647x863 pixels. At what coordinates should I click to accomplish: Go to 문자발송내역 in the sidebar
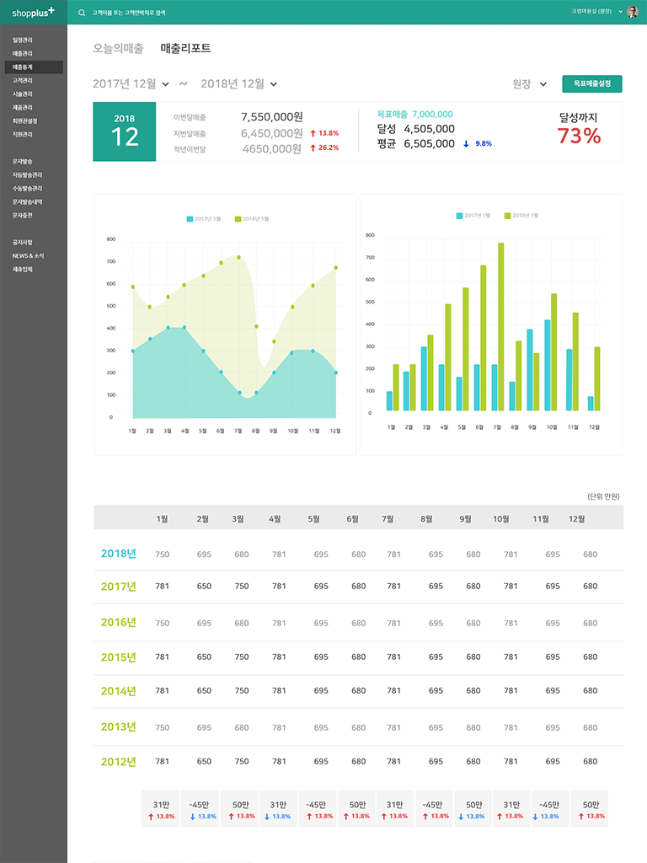(27, 201)
